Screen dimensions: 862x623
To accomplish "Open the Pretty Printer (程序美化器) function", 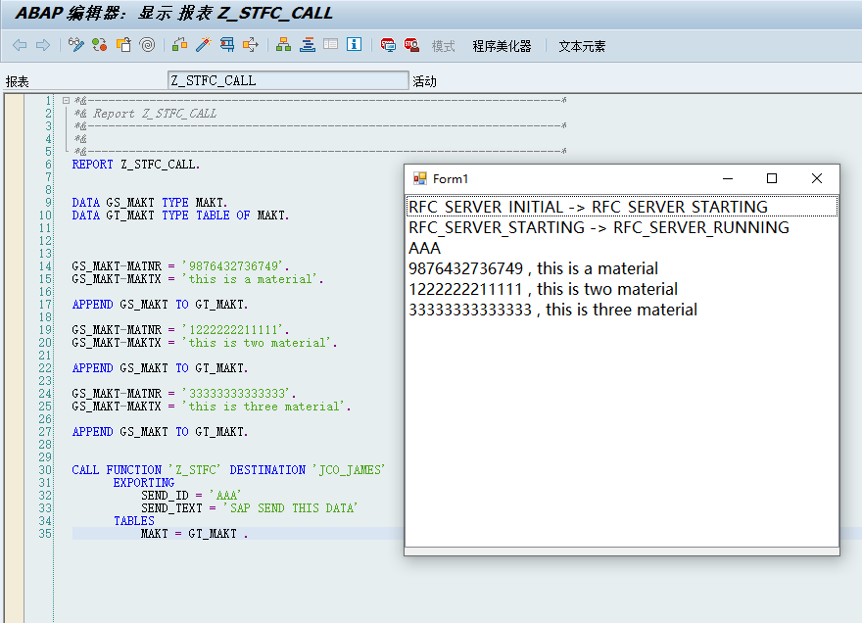I will pyautogui.click(x=503, y=44).
